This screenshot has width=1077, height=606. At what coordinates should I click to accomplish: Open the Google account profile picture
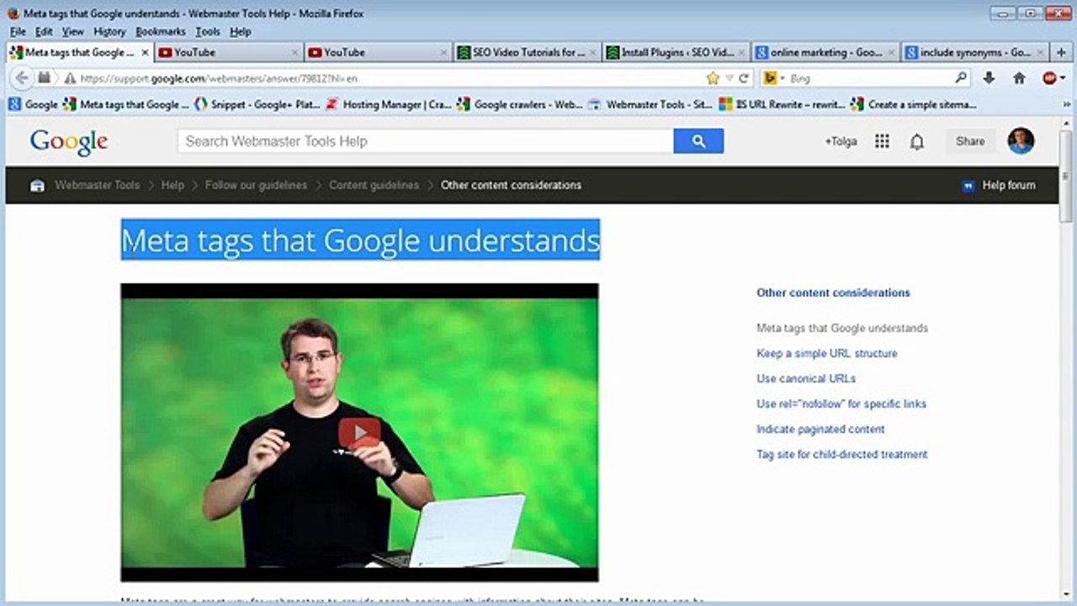pos(1021,141)
